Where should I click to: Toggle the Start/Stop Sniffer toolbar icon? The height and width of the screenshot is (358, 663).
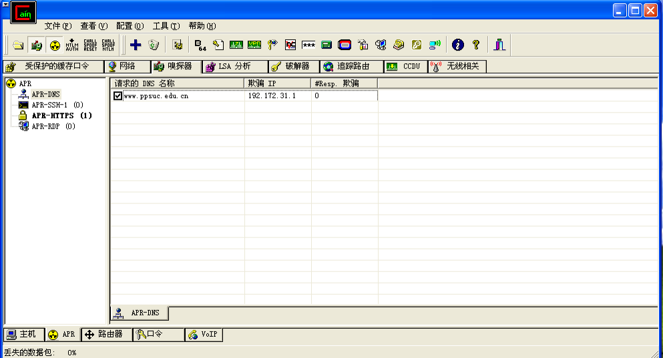pos(36,45)
